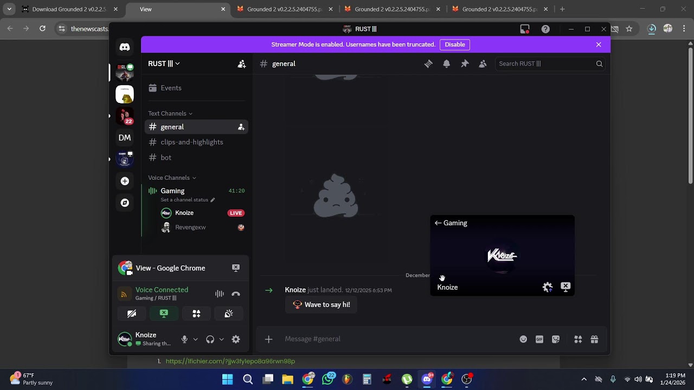694x390 pixels.
Task: Open Discover servers compass icon
Action: (x=125, y=203)
